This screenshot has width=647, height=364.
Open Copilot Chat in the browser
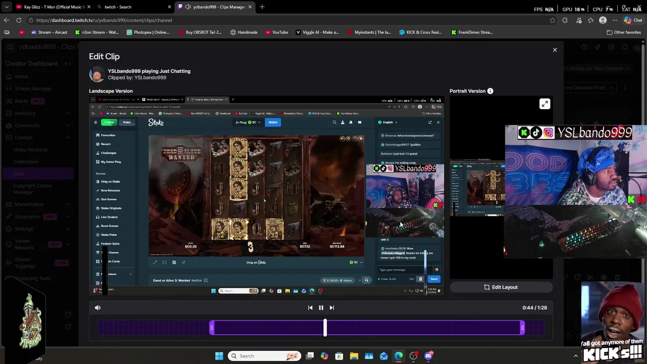point(633,20)
